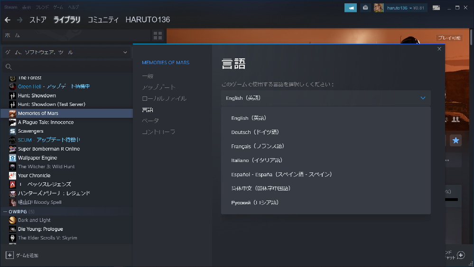Click the Green Hell game icon
The height and width of the screenshot is (267, 474).
coord(12,86)
